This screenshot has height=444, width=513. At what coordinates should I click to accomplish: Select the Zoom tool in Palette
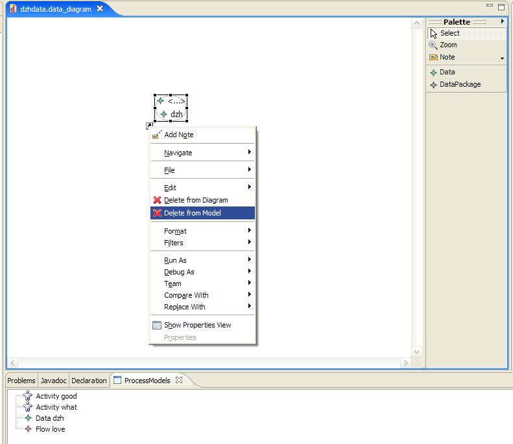pyautogui.click(x=447, y=45)
